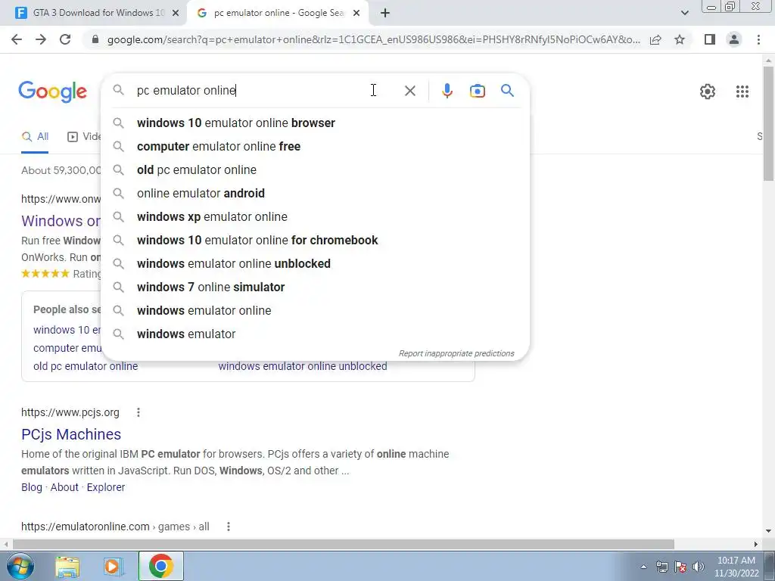This screenshot has width=775, height=581.
Task: Open File Explorer from the taskbar
Action: [67, 566]
